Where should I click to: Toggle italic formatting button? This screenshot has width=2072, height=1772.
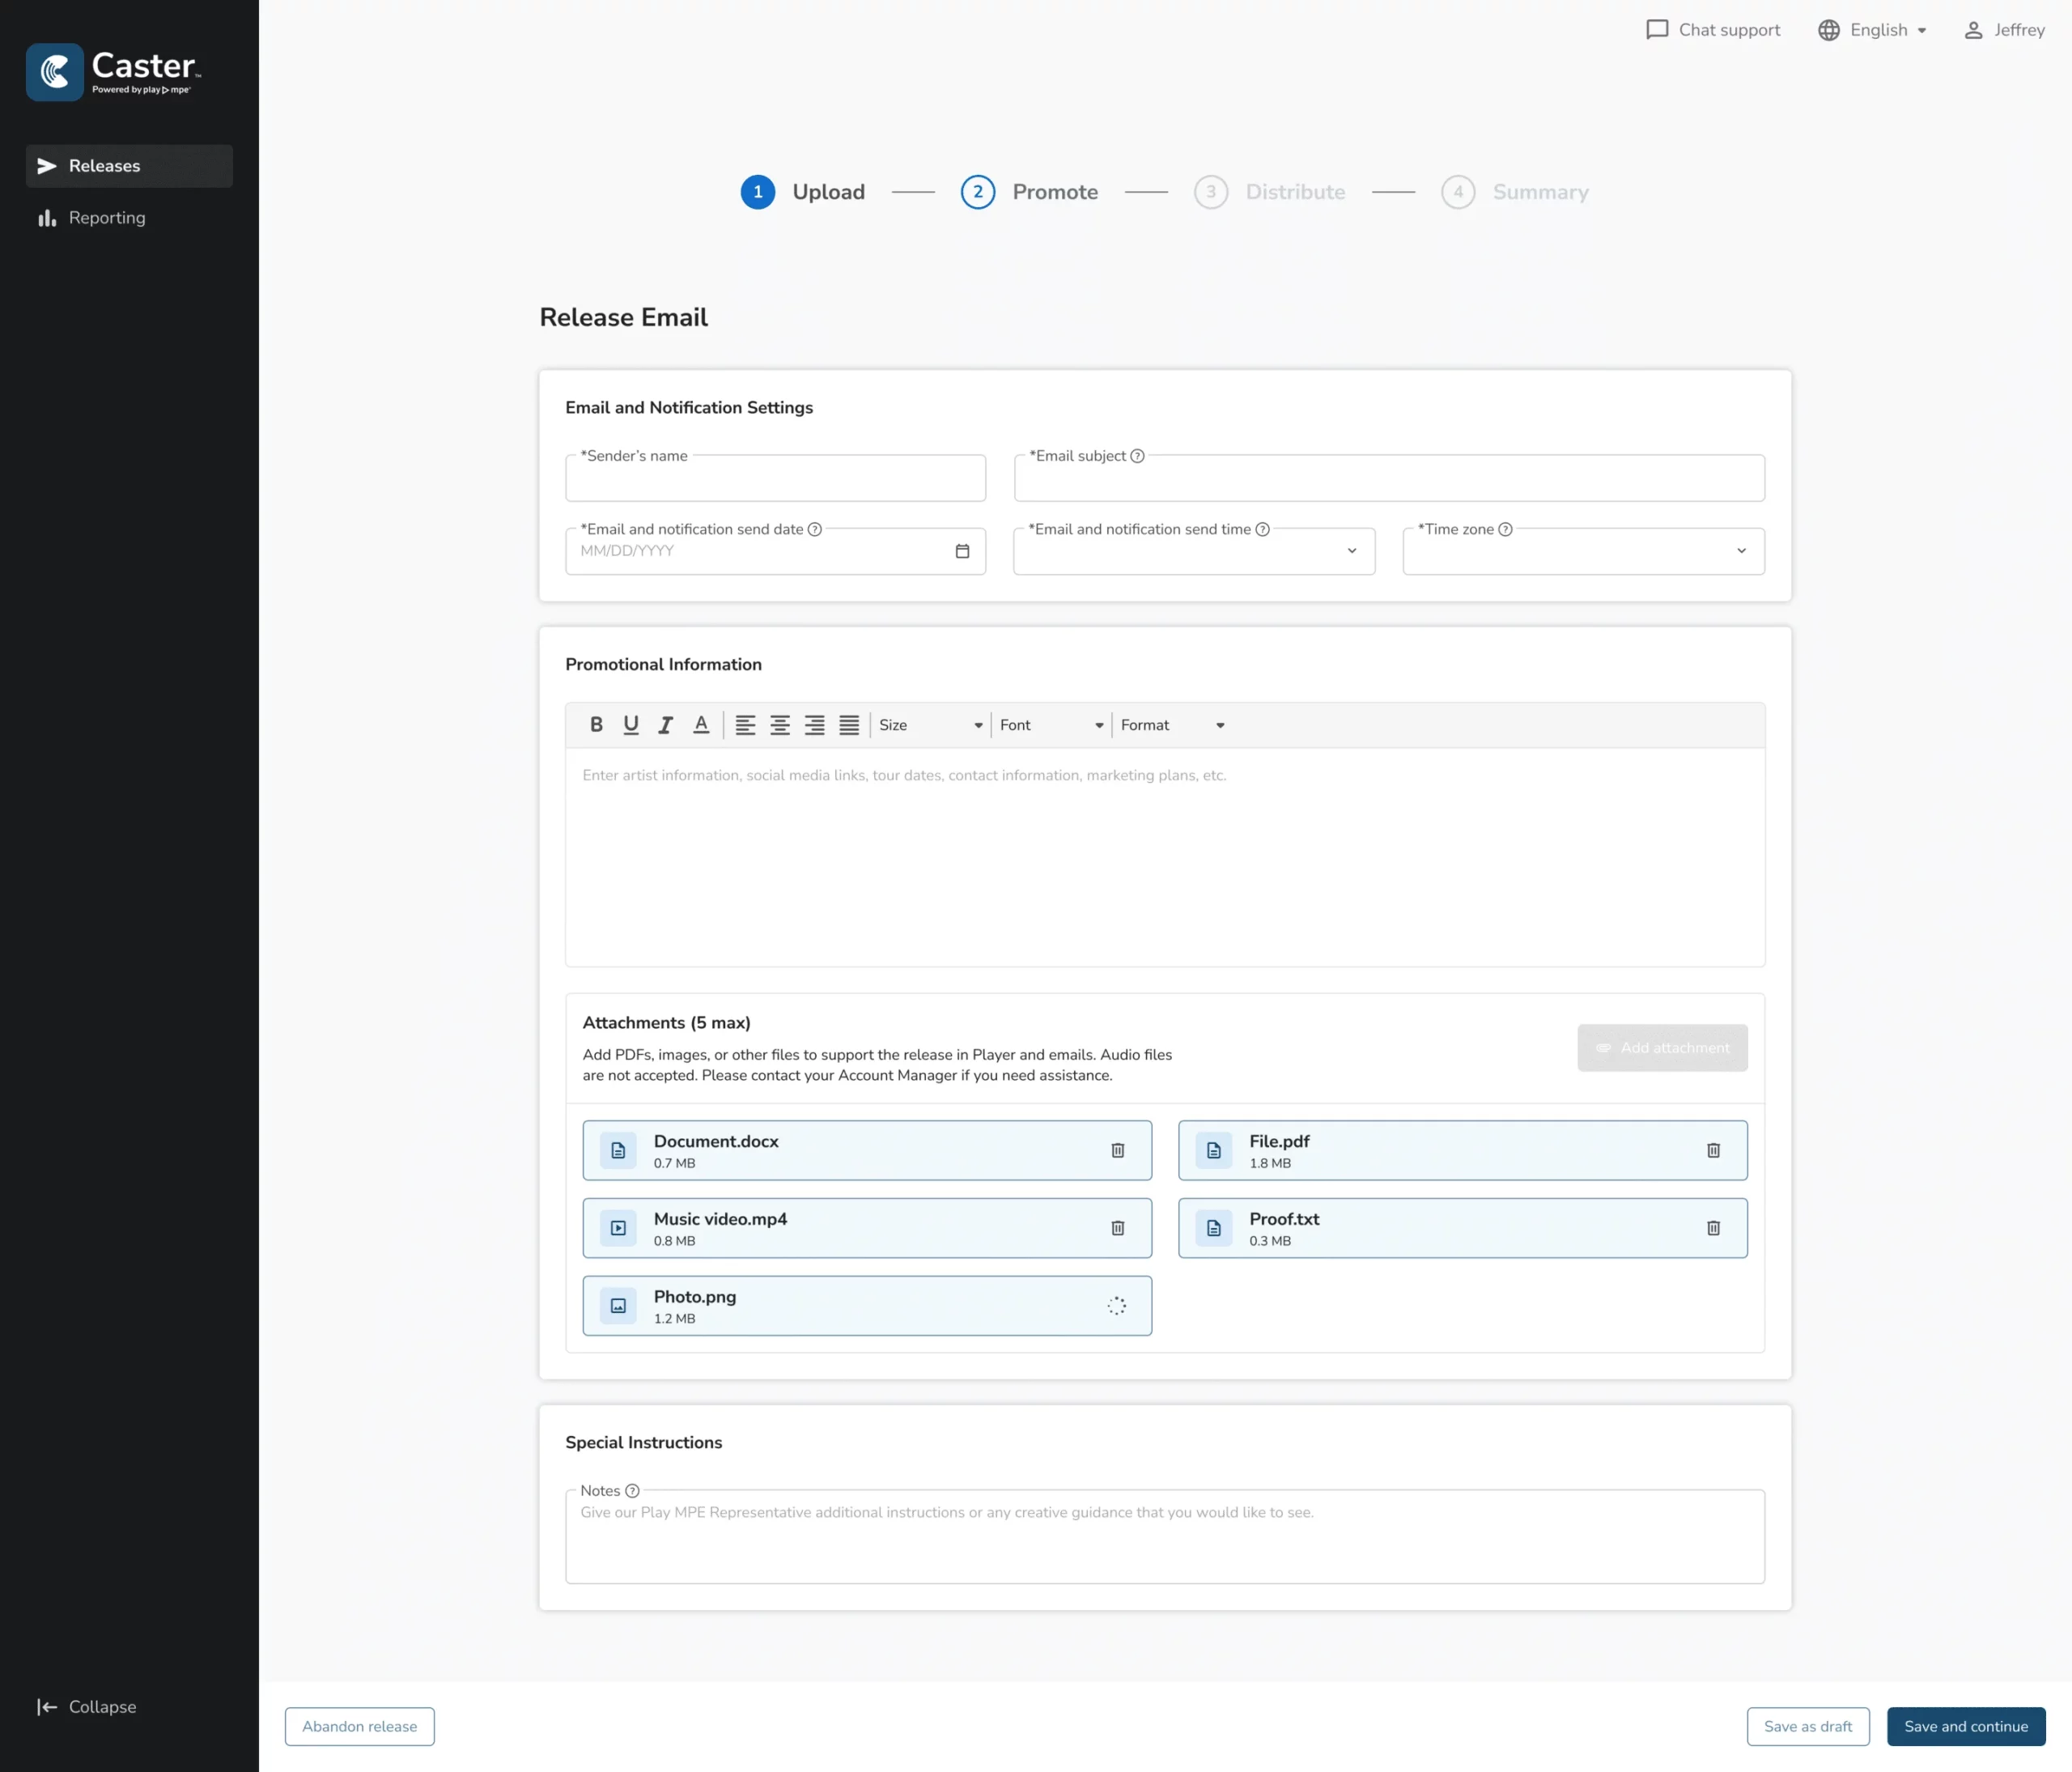pos(665,725)
